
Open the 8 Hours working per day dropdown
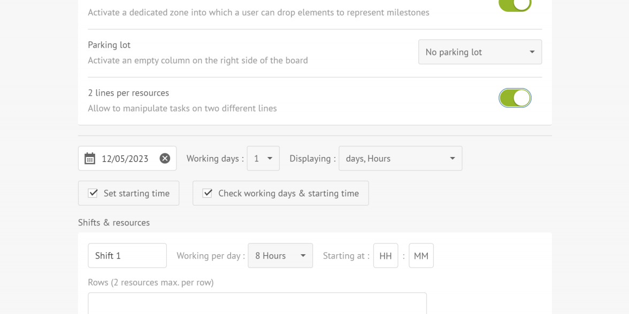click(x=280, y=255)
